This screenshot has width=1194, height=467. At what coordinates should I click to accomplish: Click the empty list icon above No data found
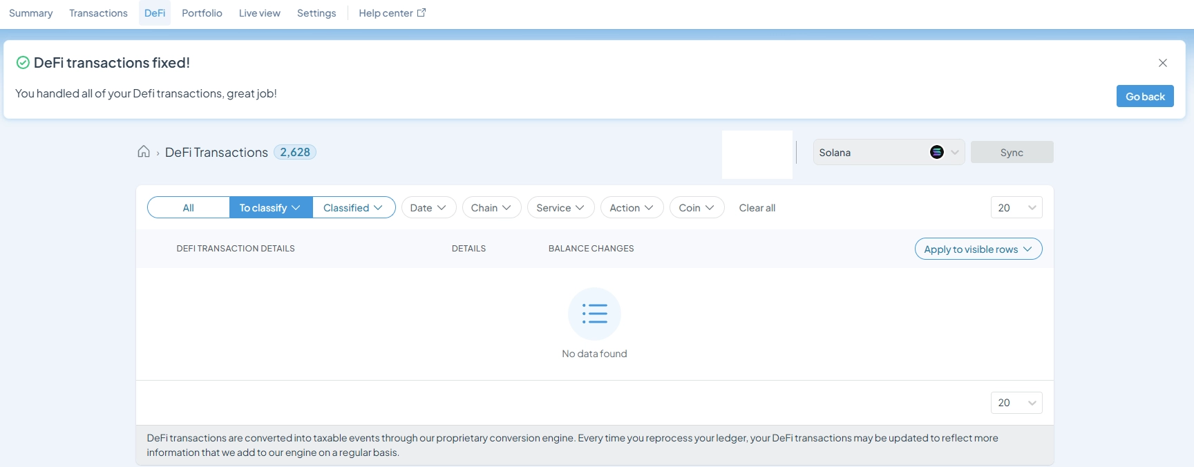[594, 314]
